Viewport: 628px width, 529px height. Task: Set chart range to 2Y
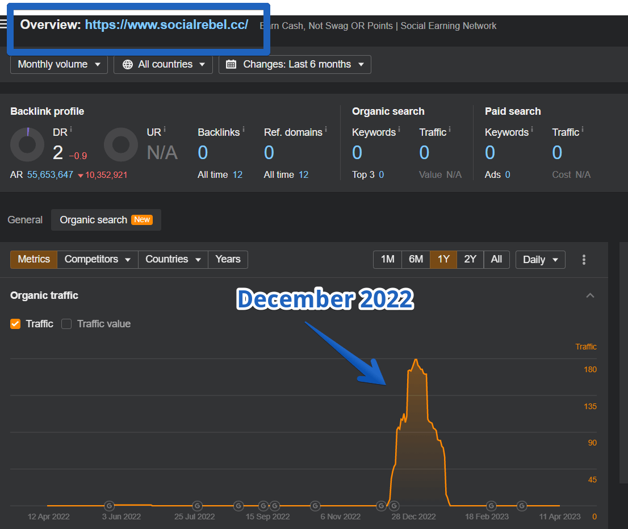pyautogui.click(x=470, y=260)
